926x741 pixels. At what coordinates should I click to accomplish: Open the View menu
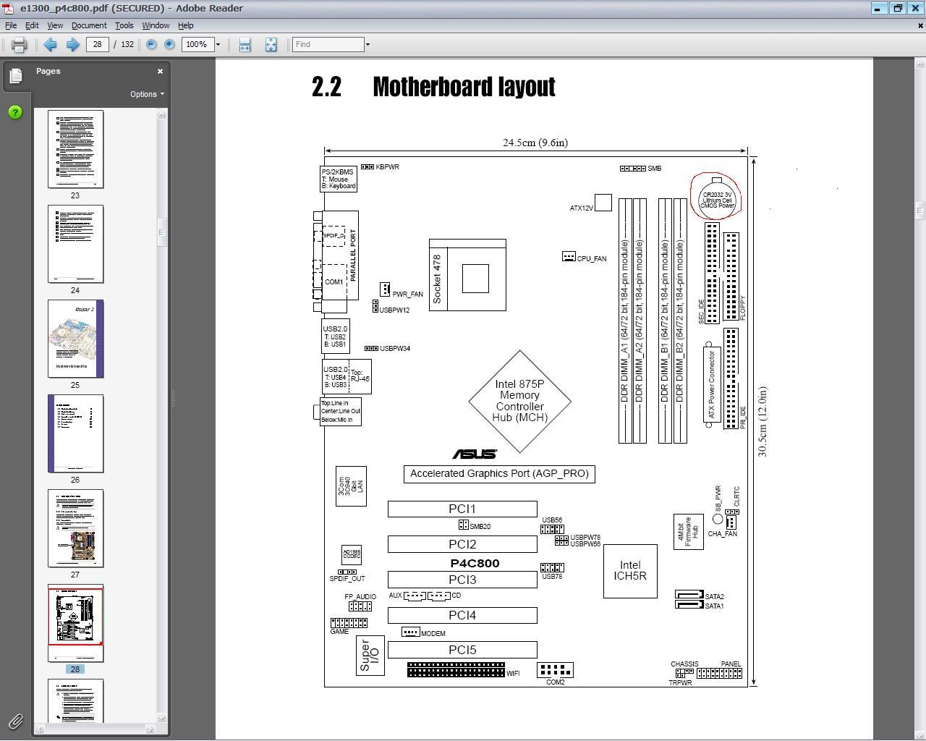coord(54,25)
